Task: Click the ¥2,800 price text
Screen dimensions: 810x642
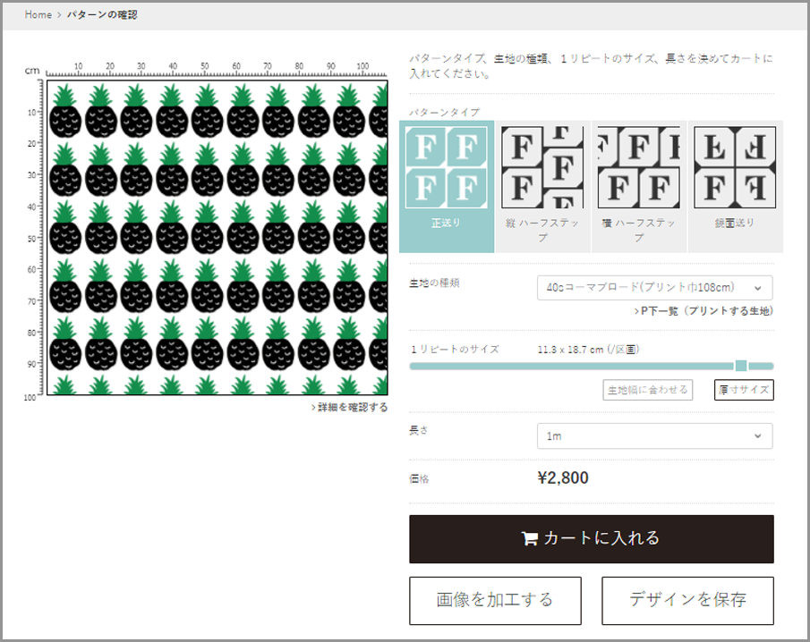Action: 563,477
